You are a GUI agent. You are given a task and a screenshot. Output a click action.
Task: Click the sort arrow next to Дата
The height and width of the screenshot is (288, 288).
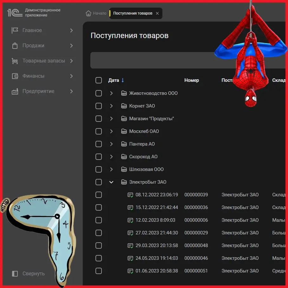point(123,80)
